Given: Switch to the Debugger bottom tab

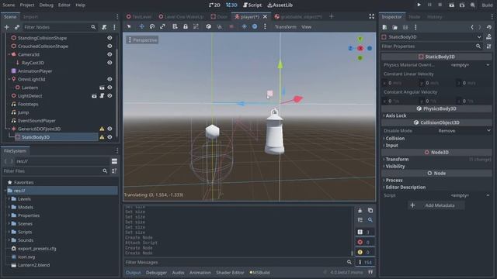Looking at the screenshot, I should pyautogui.click(x=156, y=272).
